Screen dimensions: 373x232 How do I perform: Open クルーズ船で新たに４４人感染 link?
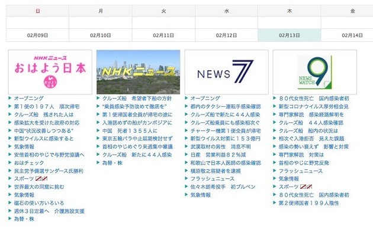(225, 115)
